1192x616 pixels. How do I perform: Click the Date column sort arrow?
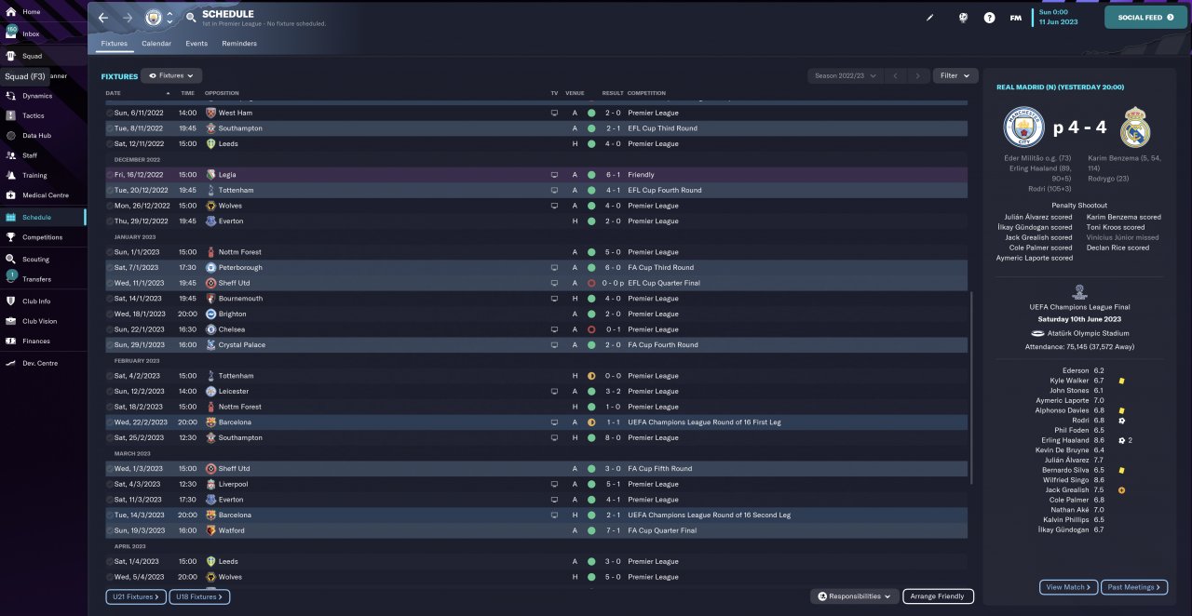169,93
